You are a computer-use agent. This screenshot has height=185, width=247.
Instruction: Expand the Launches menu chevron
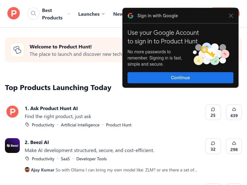pyautogui.click(x=103, y=14)
